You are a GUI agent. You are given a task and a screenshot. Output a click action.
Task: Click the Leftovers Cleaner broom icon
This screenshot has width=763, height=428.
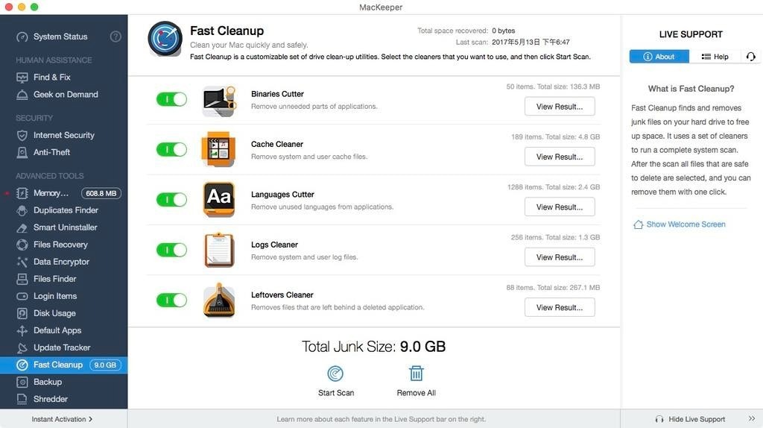[x=218, y=300]
